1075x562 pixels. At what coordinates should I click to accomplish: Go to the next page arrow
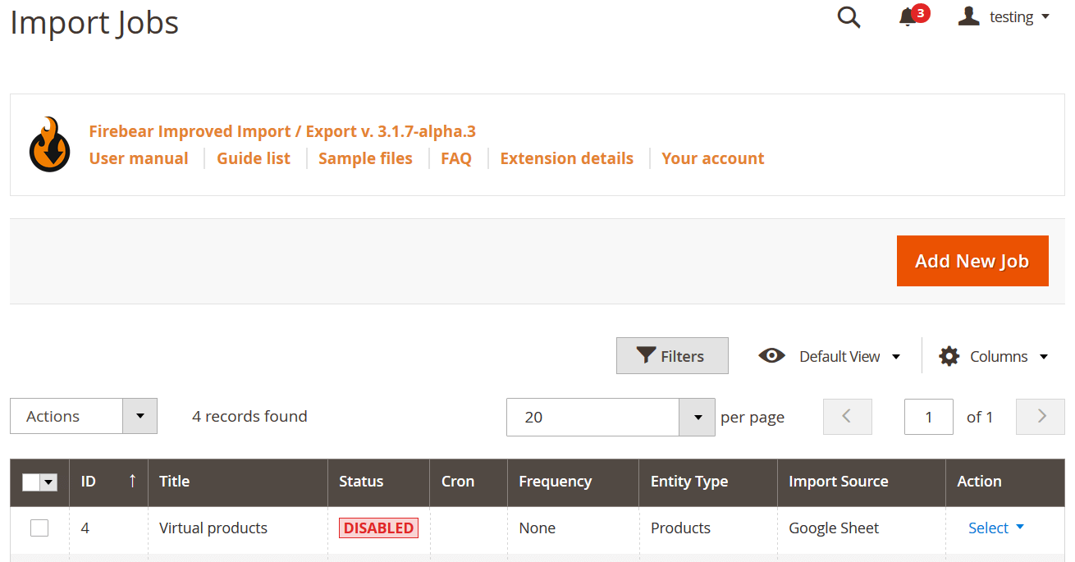[1041, 417]
